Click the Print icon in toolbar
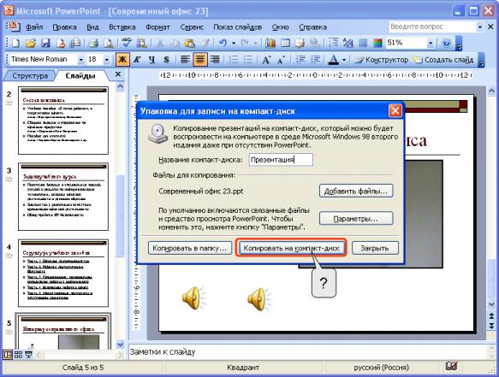The image size is (499, 377). coord(93,43)
